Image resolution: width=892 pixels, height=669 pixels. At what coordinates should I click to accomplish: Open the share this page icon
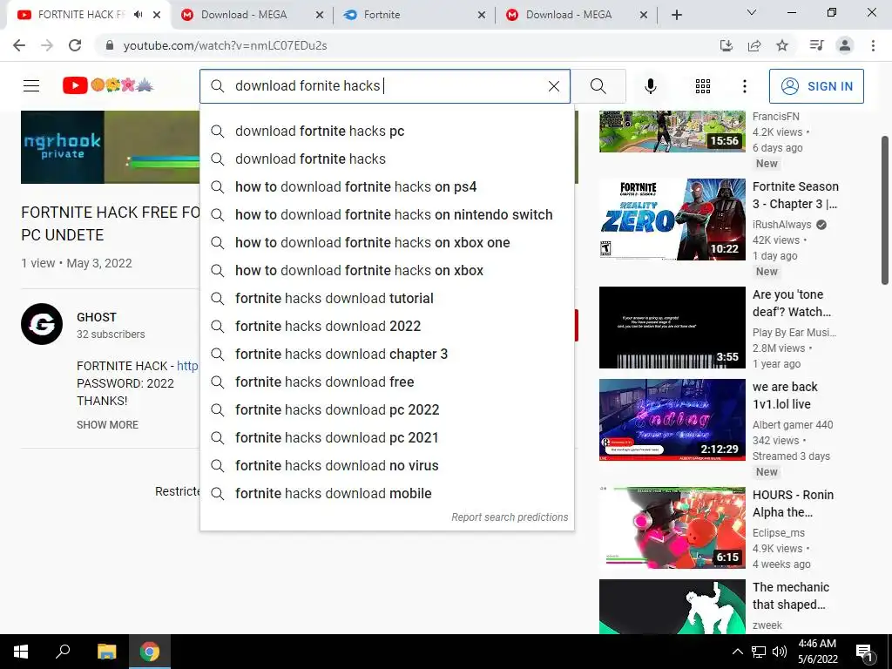[754, 45]
